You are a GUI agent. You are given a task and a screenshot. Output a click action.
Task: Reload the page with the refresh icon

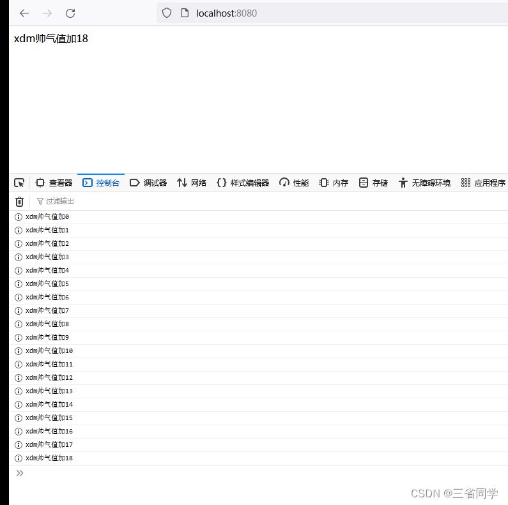pos(70,13)
